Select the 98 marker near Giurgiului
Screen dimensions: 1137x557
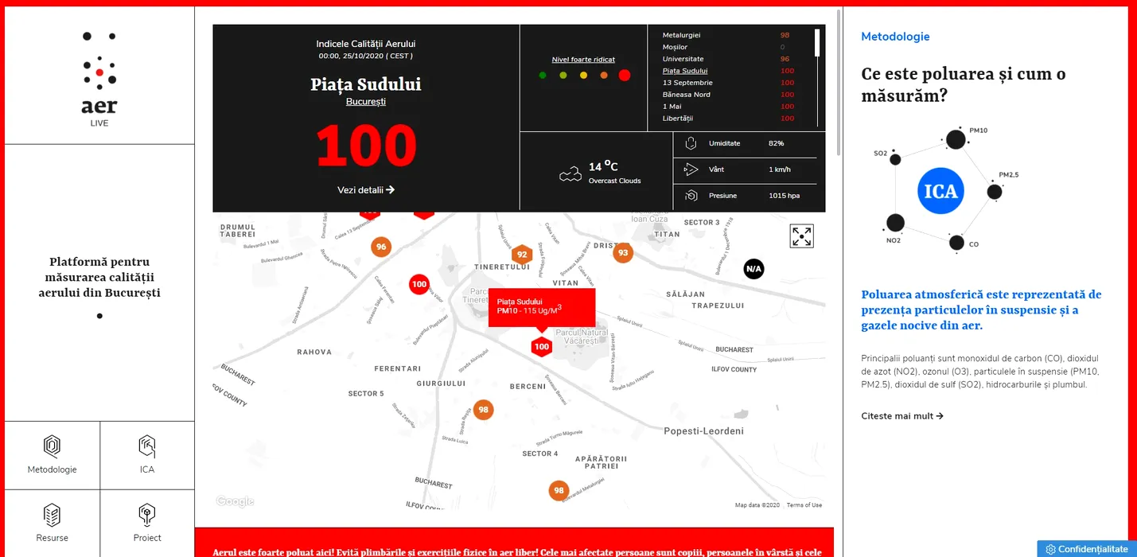click(483, 411)
